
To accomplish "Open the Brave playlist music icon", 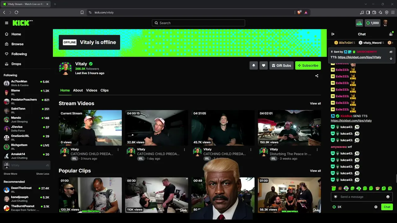I will click(362, 12).
